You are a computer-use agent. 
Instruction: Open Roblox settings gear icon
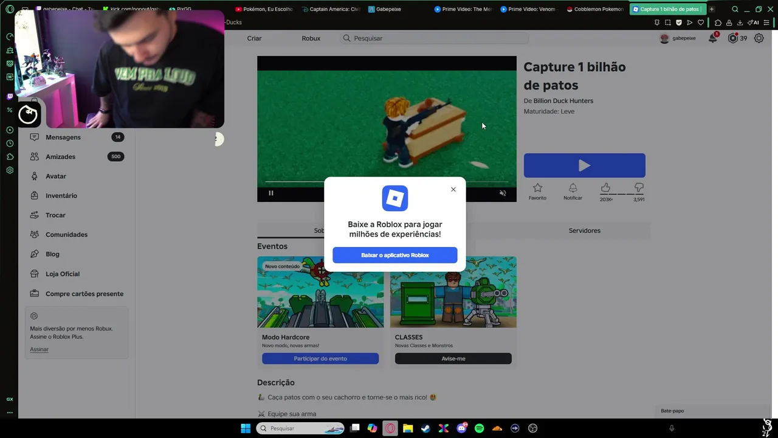759,38
